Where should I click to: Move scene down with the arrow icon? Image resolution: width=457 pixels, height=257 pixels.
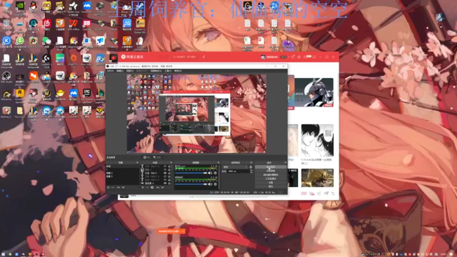click(x=123, y=187)
